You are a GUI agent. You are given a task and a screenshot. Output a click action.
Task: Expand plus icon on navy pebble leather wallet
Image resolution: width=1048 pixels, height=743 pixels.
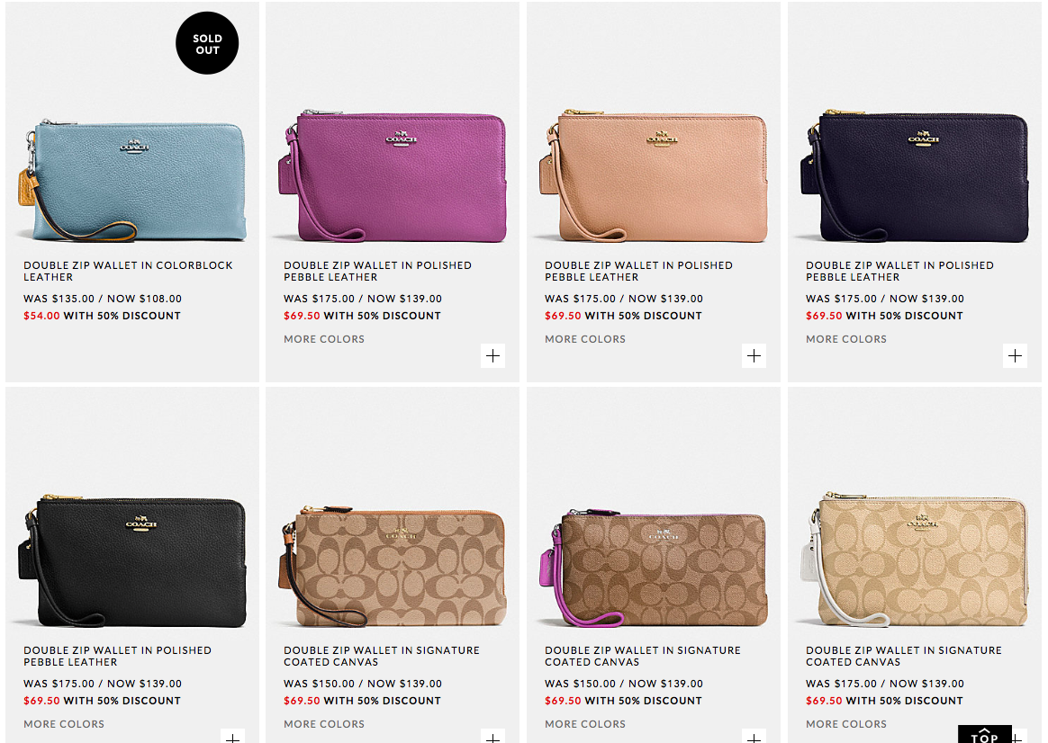(1015, 356)
